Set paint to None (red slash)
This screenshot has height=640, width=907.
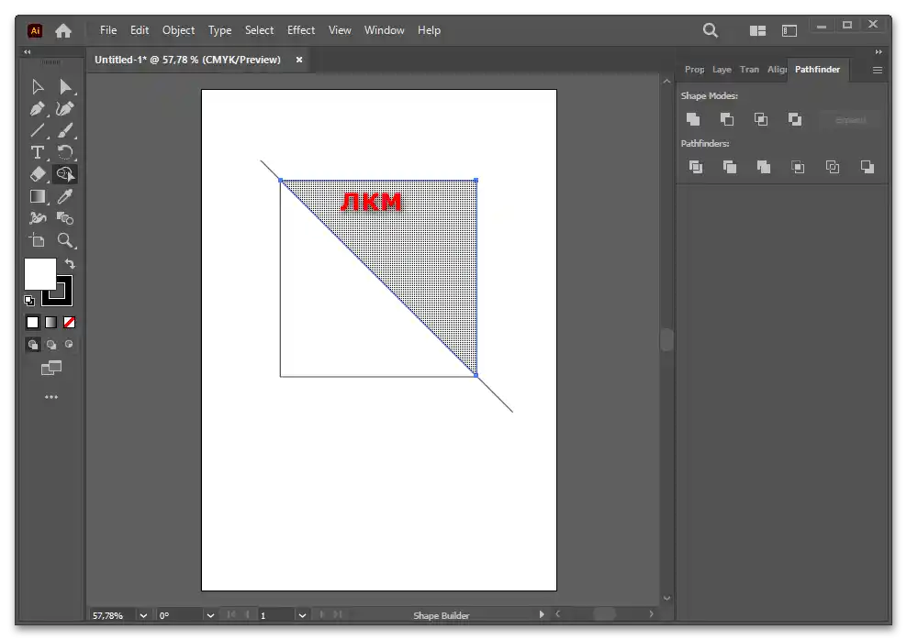[x=70, y=323]
